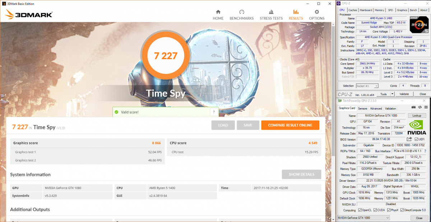Image resolution: width=431 pixels, height=222 pixels.
Task: Open the Socket #1 selection dropdown in CPU-Z
Action: coord(367,86)
